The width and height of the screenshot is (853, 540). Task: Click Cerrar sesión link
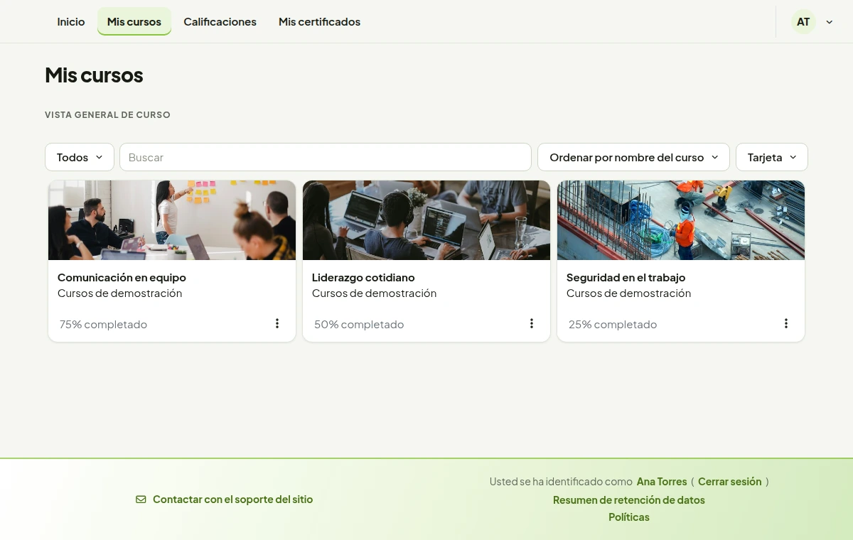(x=729, y=482)
